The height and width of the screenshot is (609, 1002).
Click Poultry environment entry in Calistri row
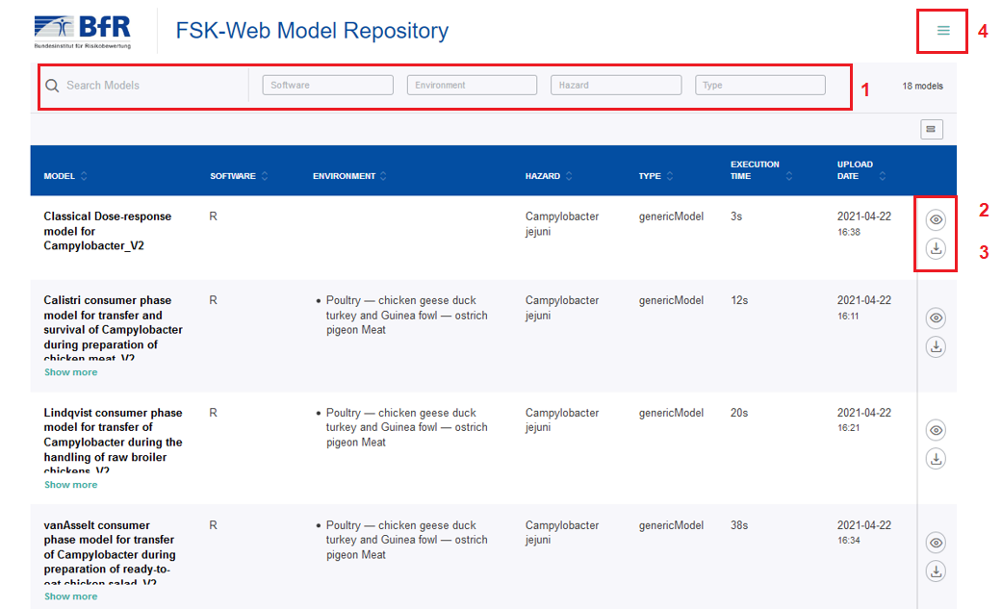point(406,315)
